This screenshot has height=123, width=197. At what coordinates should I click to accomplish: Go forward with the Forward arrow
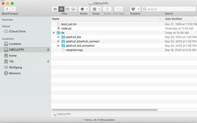(13, 9)
